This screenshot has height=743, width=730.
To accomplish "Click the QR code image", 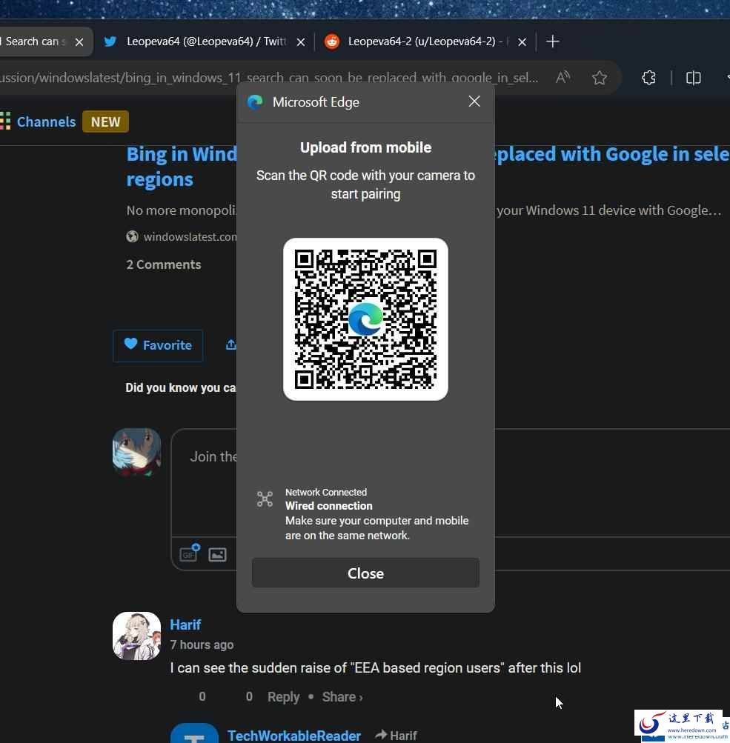I will (365, 319).
